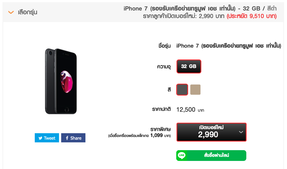287x169 pixels.
Task: Click the black iPhone 7 product image
Action: coord(61,81)
